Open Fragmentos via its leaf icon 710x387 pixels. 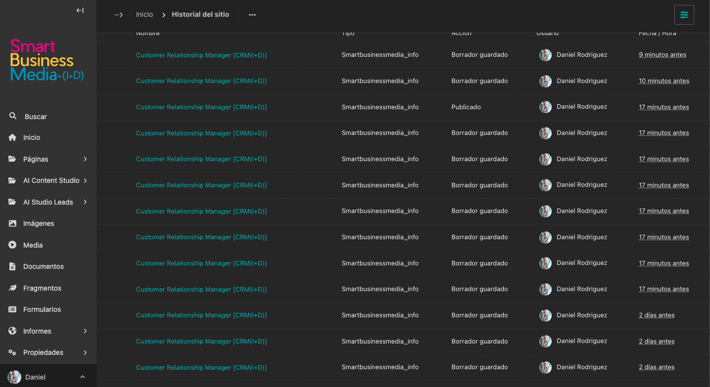(12, 288)
